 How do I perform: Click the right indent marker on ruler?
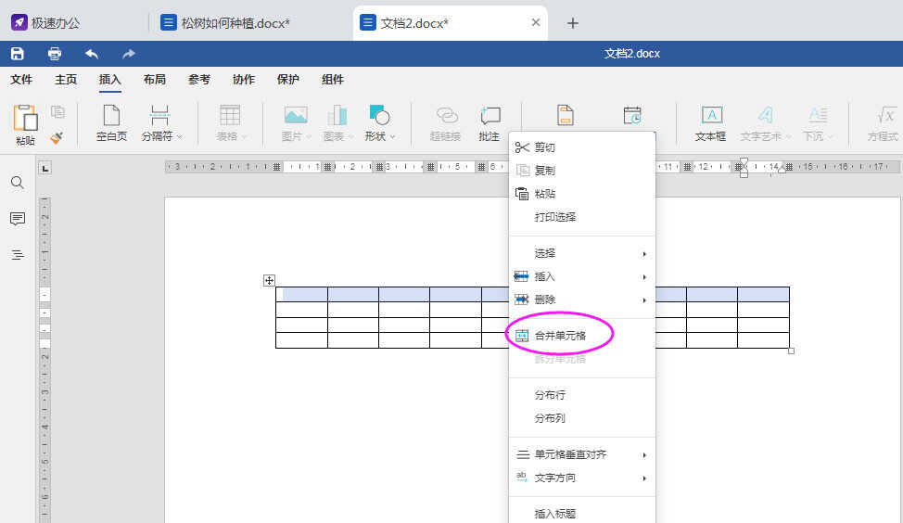click(x=782, y=169)
